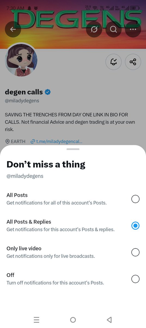Open the three-dot more options menu
146x328 pixels.
(133, 29)
